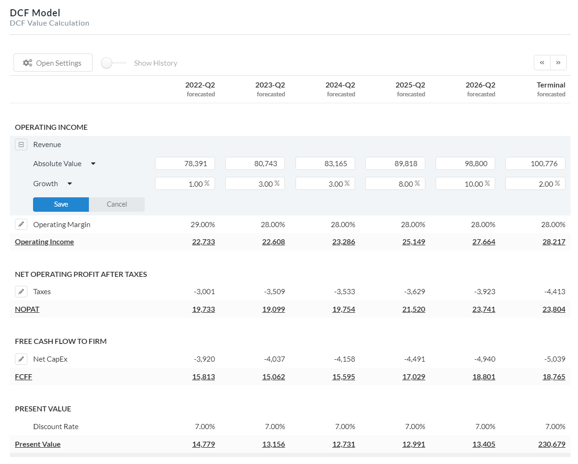Toggle the Show History switch
This screenshot has width=578, height=464.
click(x=113, y=63)
